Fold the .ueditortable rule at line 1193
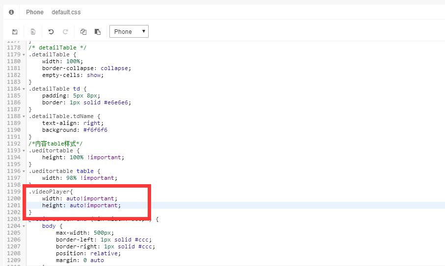The image size is (445, 266). coord(25,151)
